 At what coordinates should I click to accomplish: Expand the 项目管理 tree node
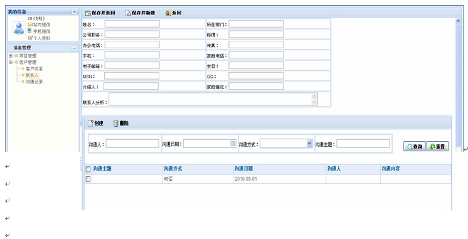tap(11, 56)
